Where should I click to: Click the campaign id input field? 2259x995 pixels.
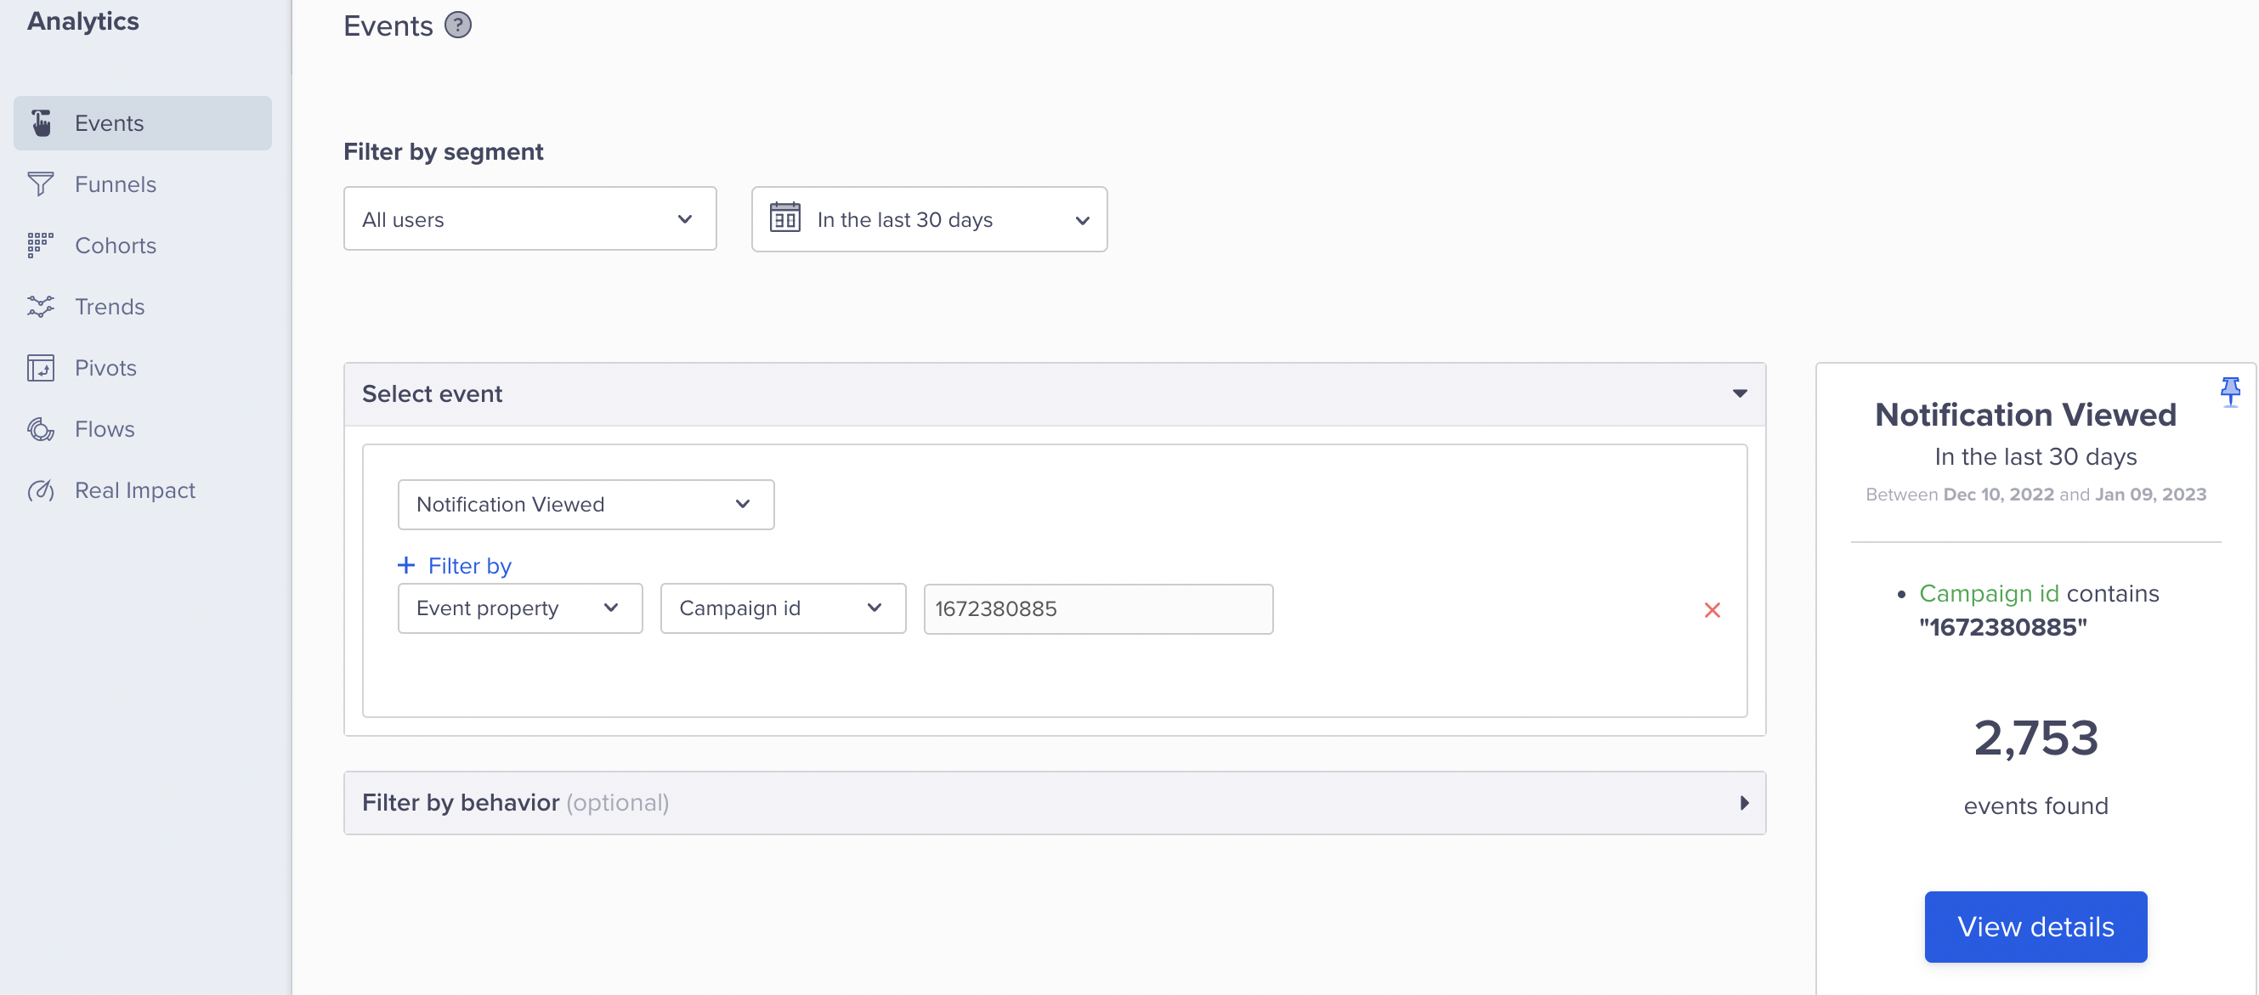[1095, 608]
